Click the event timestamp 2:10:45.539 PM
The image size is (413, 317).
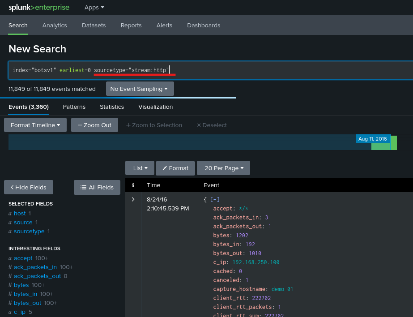(168, 209)
